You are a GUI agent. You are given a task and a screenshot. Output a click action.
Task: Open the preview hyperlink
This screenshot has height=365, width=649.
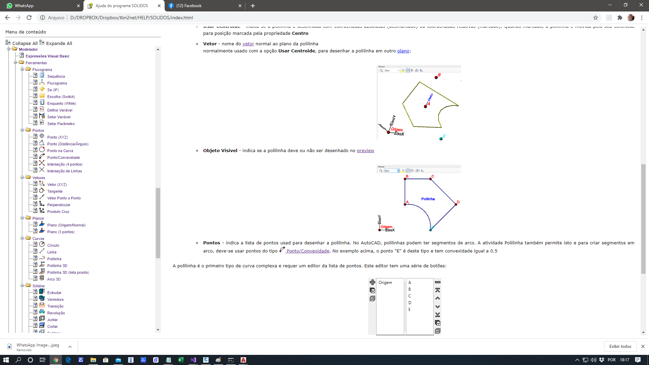(365, 150)
